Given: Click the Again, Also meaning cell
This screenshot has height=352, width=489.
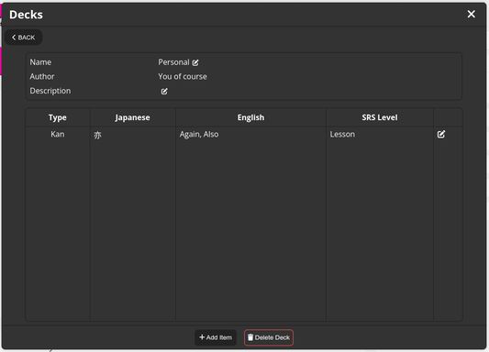Looking at the screenshot, I should 199,134.
